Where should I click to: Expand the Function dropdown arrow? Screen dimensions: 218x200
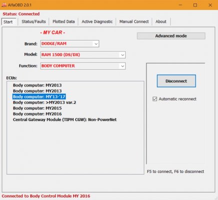coord(122,66)
